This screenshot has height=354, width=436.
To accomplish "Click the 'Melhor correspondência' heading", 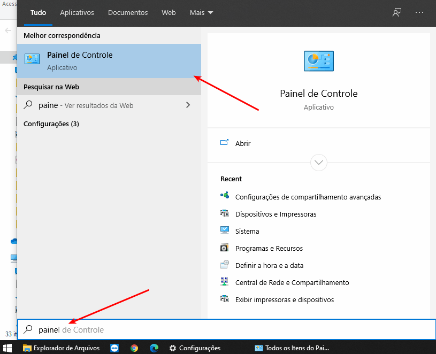I will (x=62, y=36).
